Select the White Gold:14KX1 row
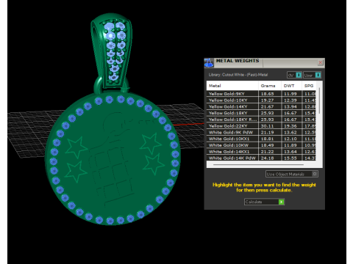 [261, 152]
